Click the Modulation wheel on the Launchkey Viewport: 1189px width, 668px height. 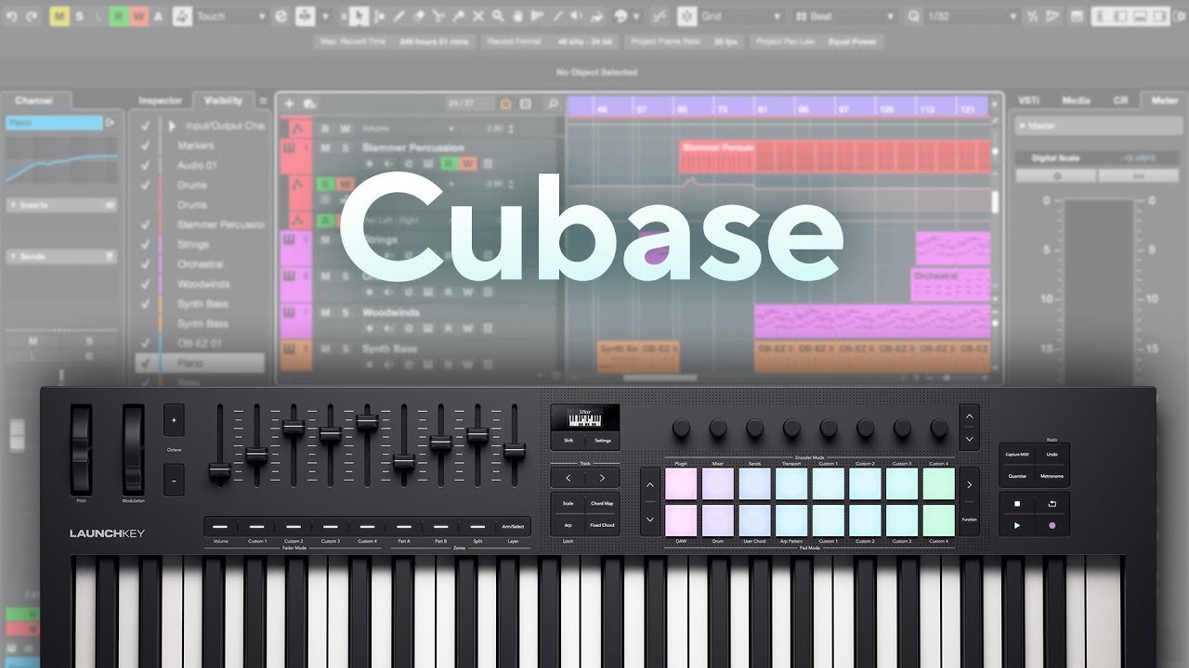click(134, 450)
